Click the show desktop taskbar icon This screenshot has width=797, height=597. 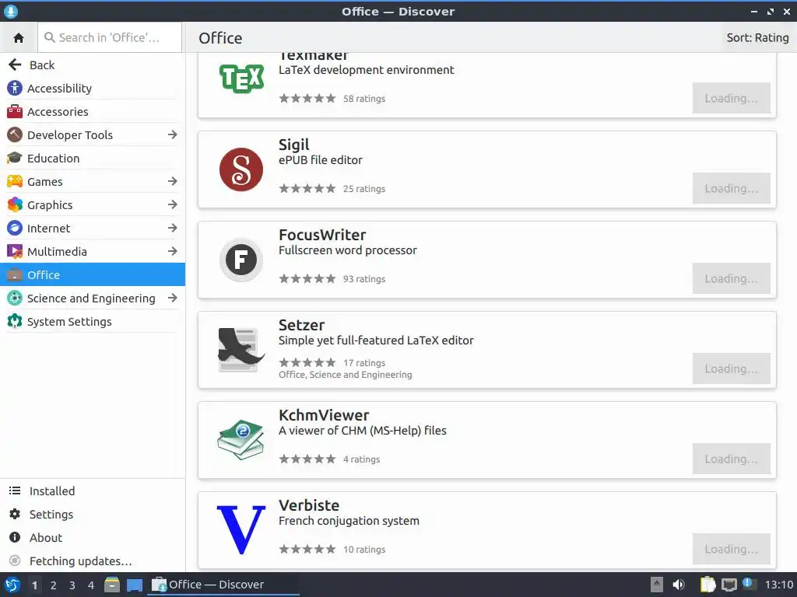point(134,585)
